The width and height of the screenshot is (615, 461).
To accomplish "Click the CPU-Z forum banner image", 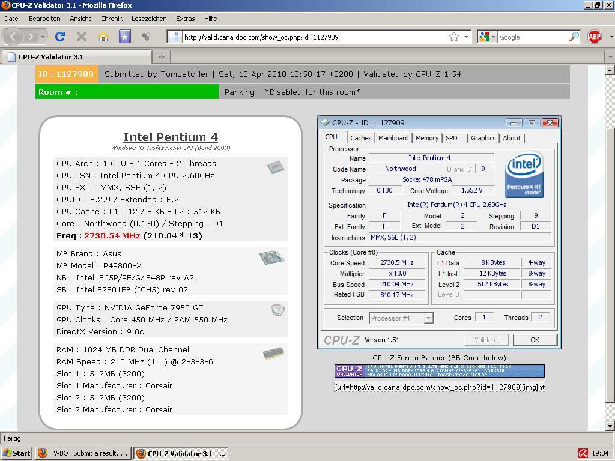I will point(439,371).
